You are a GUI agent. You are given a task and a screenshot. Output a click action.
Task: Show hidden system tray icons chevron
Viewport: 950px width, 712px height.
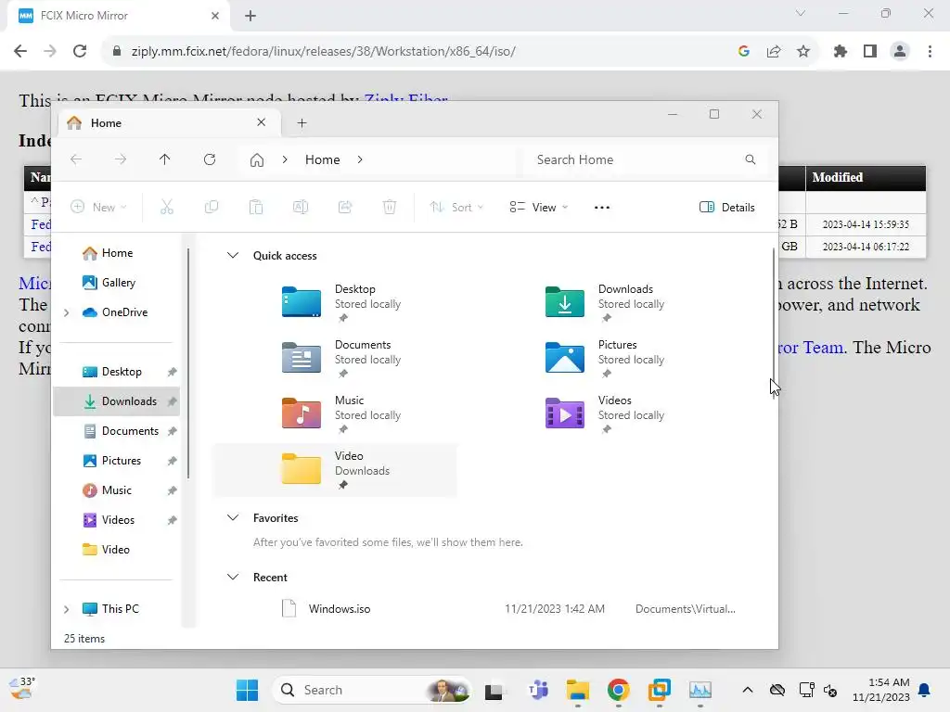[748, 690]
